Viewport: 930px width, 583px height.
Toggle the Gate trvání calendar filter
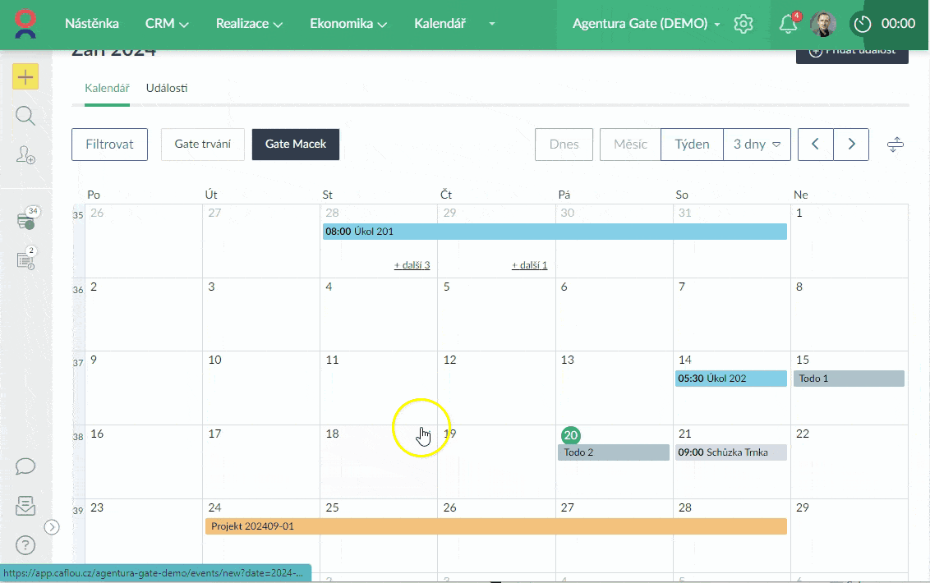click(203, 144)
